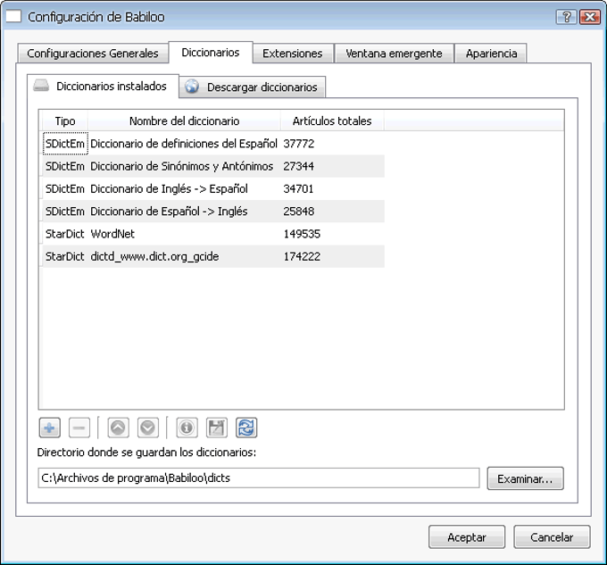Click the help question mark button
Viewport: 607px width, 565px height.
pos(566,17)
